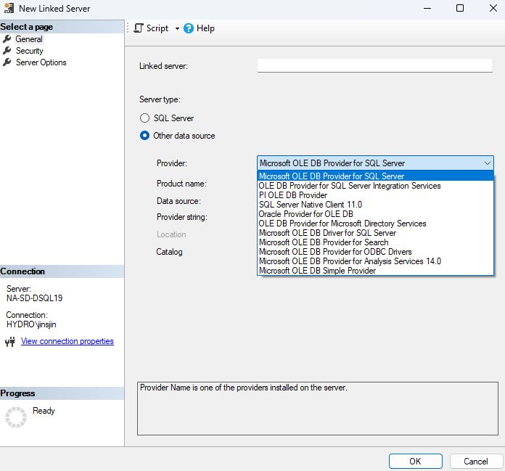Click the Catalog label
The height and width of the screenshot is (471, 505).
[169, 252]
